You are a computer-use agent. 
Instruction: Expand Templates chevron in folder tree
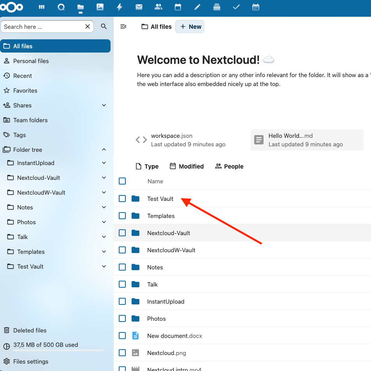pyautogui.click(x=104, y=251)
